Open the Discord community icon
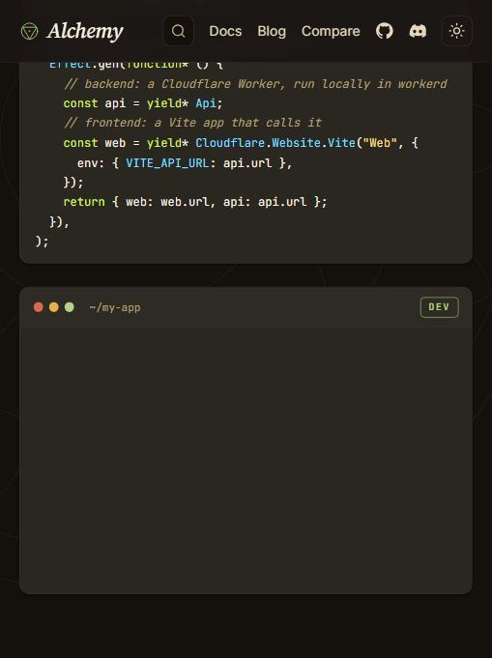The height and width of the screenshot is (658, 492). (x=418, y=31)
